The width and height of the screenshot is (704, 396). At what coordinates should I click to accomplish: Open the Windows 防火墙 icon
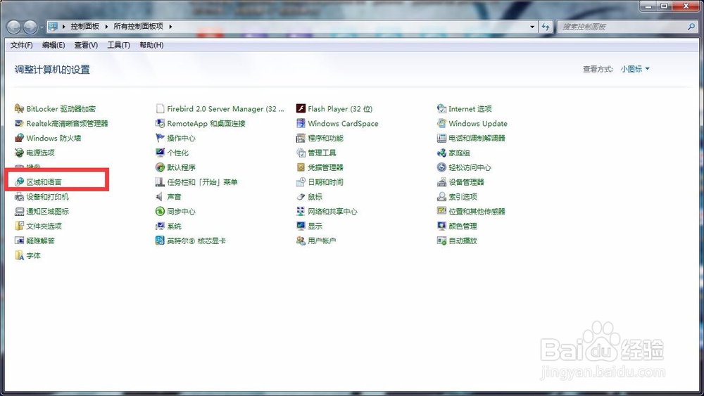[19, 138]
